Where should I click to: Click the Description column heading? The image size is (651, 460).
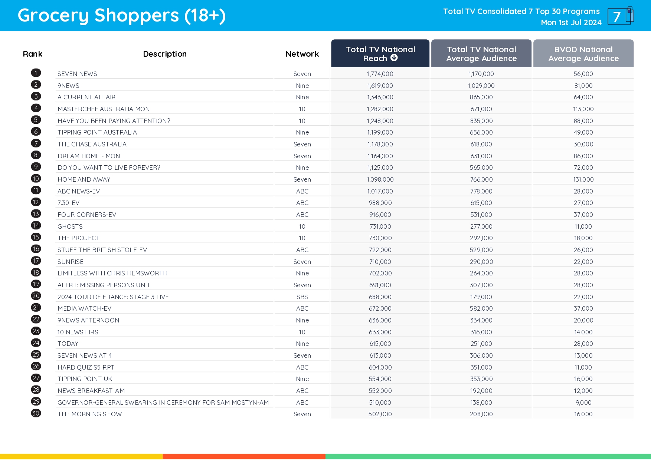tap(165, 54)
